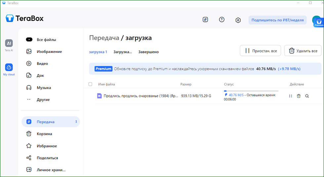Click Удалить все button

[303, 51]
